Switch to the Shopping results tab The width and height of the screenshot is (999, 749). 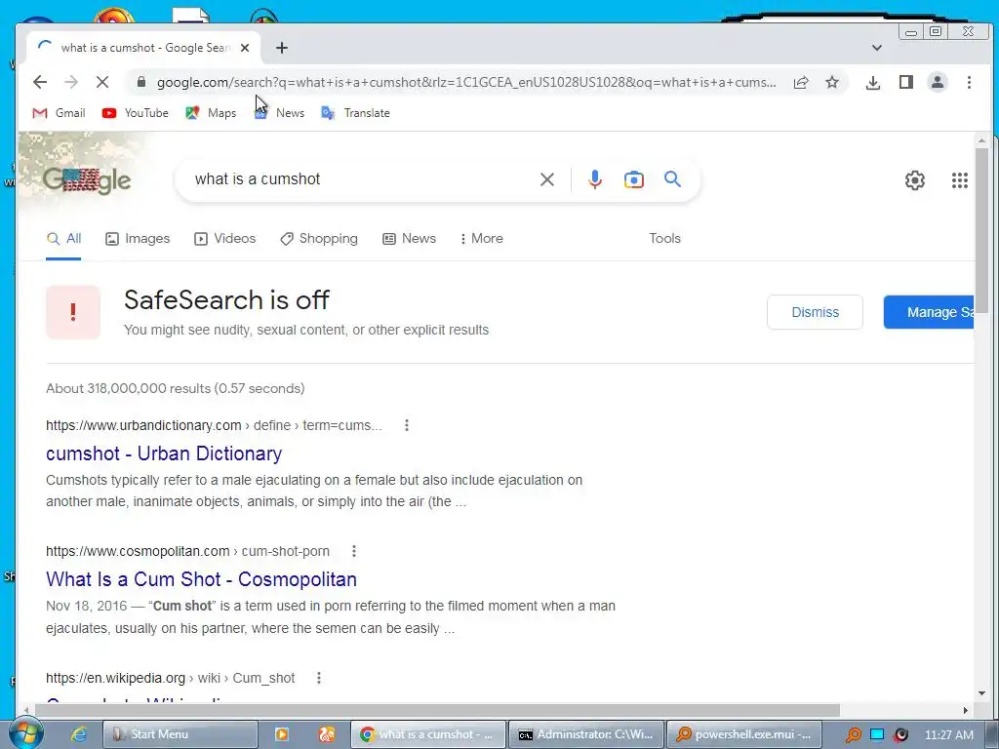[x=319, y=238]
